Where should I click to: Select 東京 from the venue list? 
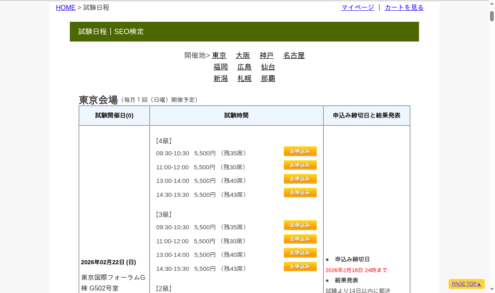[219, 55]
